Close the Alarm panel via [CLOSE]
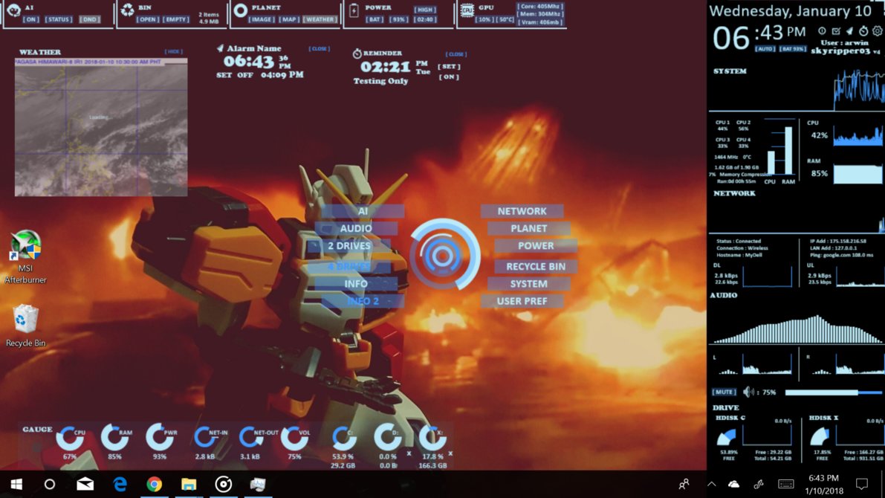The image size is (885, 498). click(x=320, y=48)
